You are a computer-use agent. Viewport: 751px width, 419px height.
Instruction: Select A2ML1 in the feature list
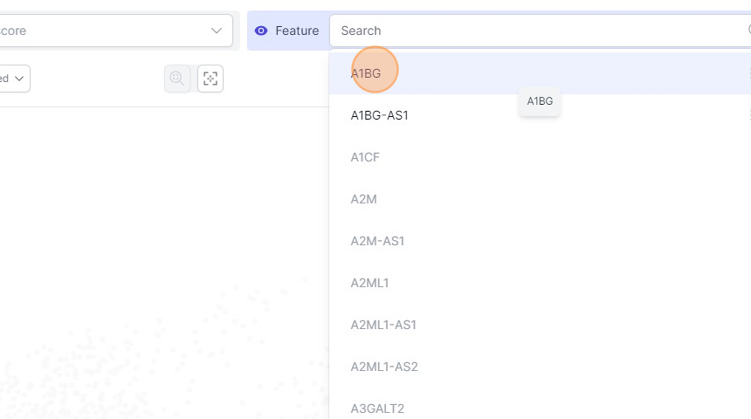click(x=369, y=283)
